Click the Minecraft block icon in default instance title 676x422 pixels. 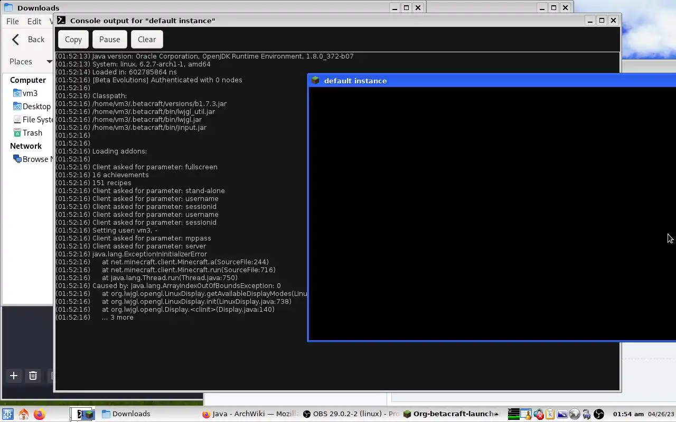click(315, 81)
